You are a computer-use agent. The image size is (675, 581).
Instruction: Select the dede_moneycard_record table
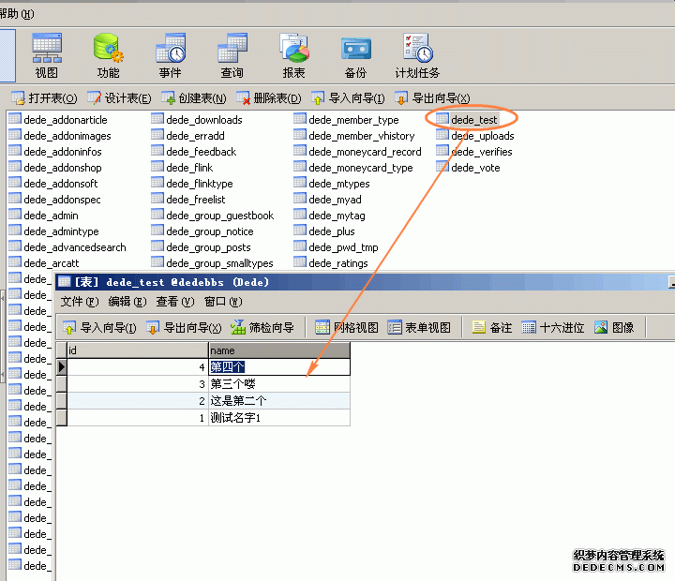[x=357, y=152]
